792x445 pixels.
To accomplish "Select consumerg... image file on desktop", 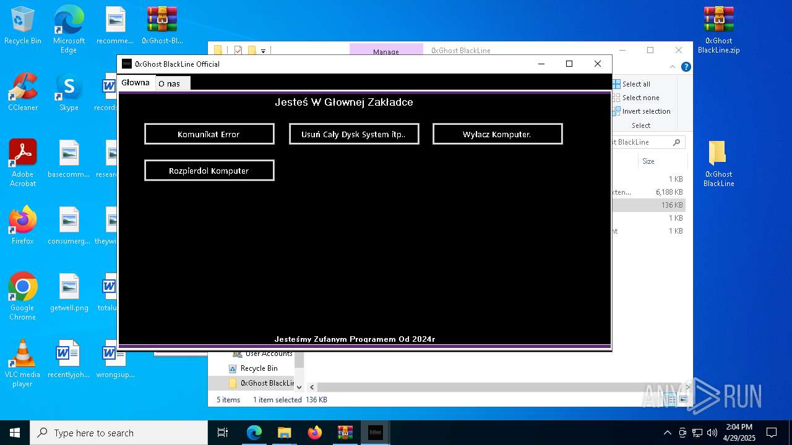I will pyautogui.click(x=69, y=226).
